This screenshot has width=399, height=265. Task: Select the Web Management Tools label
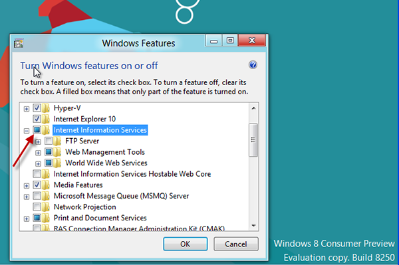(x=105, y=152)
